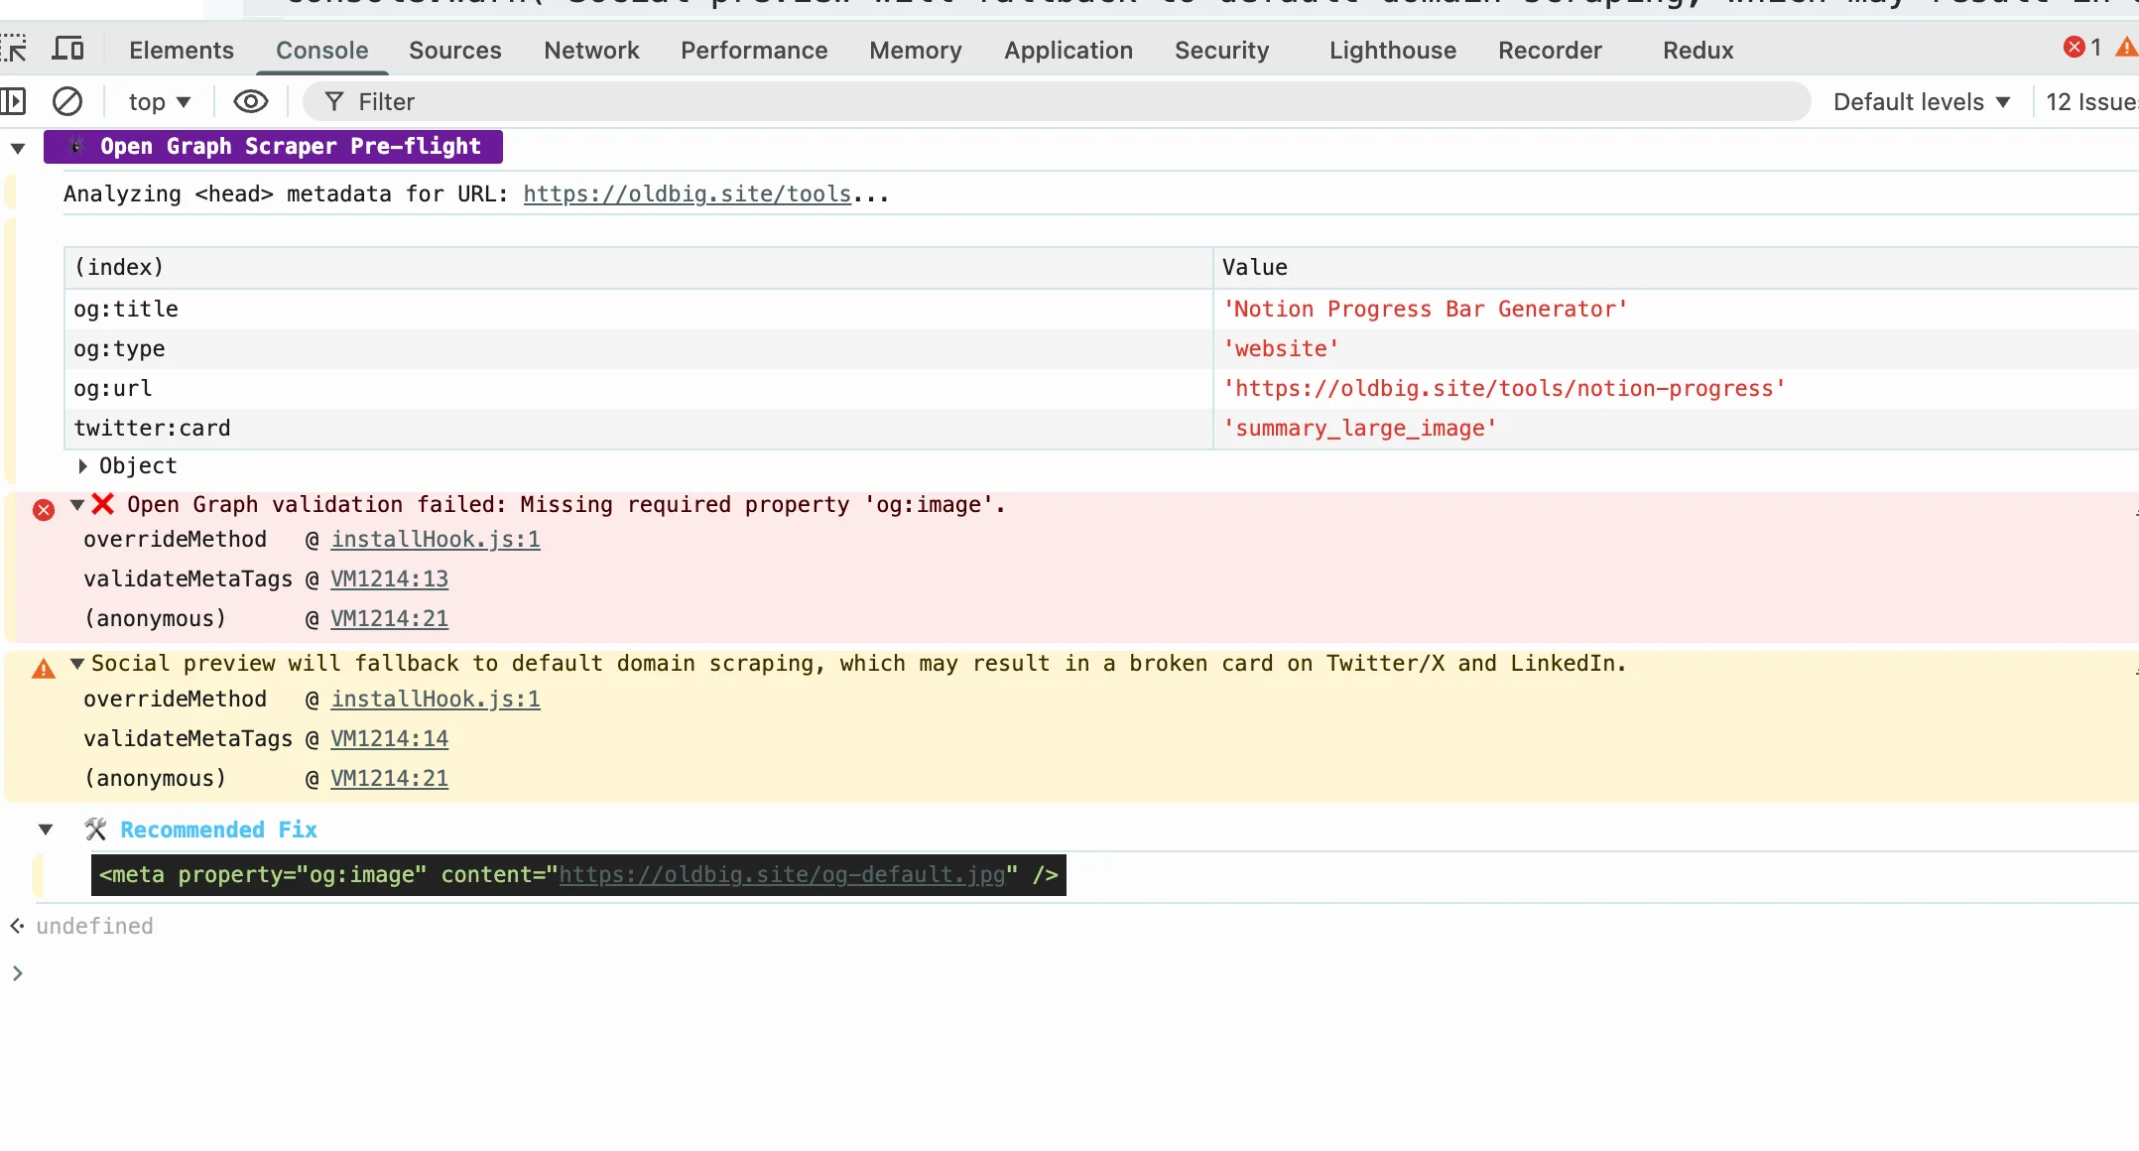Click the red error count badge
This screenshot has width=2139, height=1151.
2082,47
